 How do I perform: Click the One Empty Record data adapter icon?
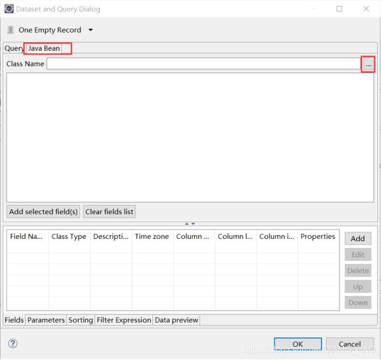(10, 30)
